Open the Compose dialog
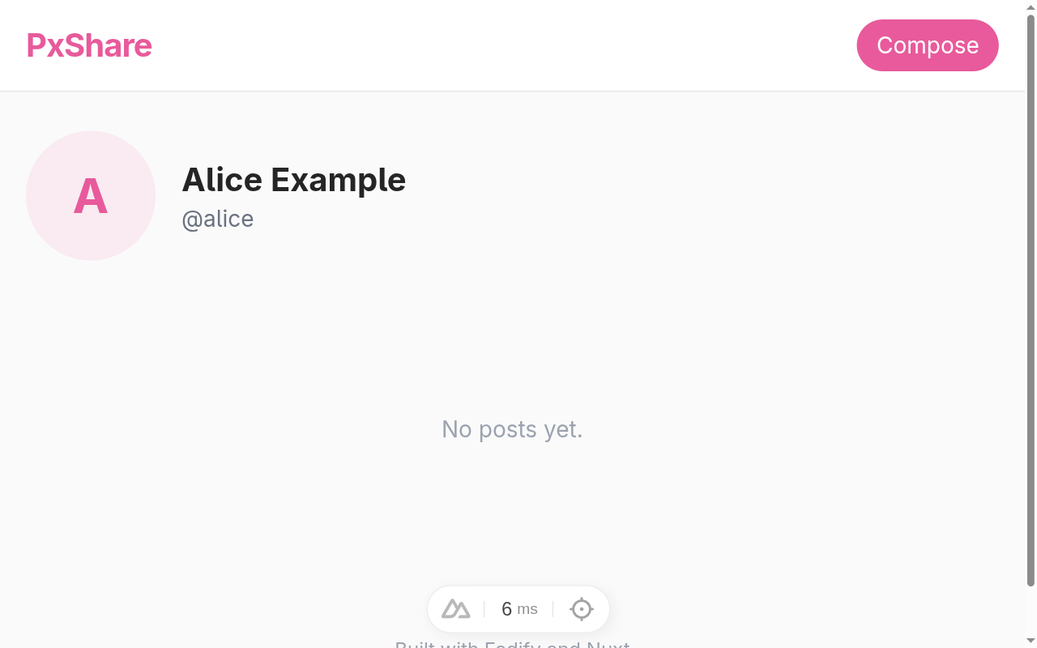The width and height of the screenshot is (1037, 648). pos(928,45)
